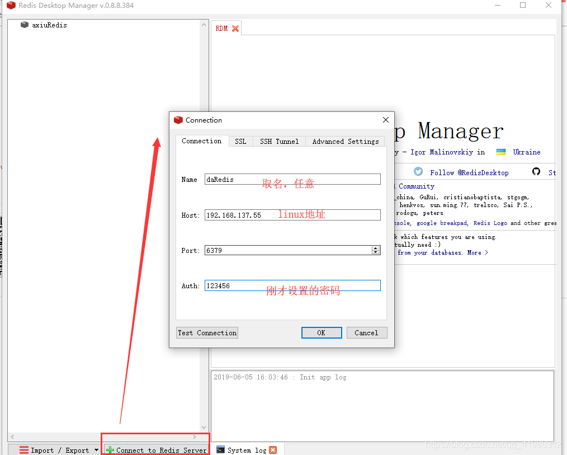Image resolution: width=567 pixels, height=455 pixels.
Task: Open the System log tab
Action: coord(247,450)
